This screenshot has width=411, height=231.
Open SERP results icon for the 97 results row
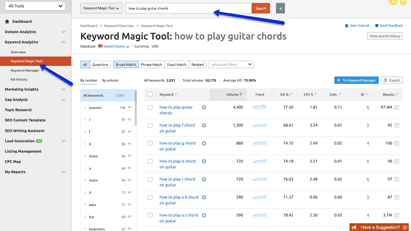click(397, 180)
